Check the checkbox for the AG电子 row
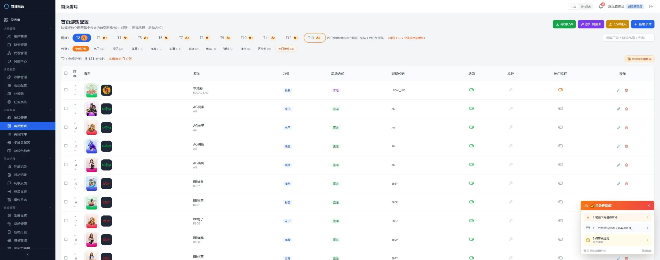The width and height of the screenshot is (660, 260). [x=66, y=127]
